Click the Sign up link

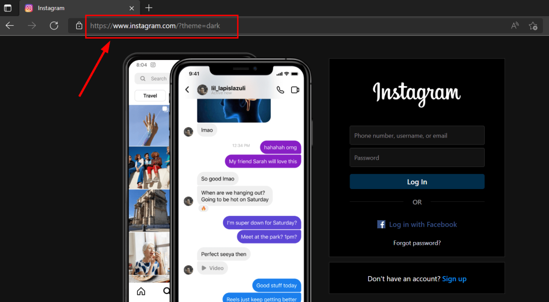[454, 278]
